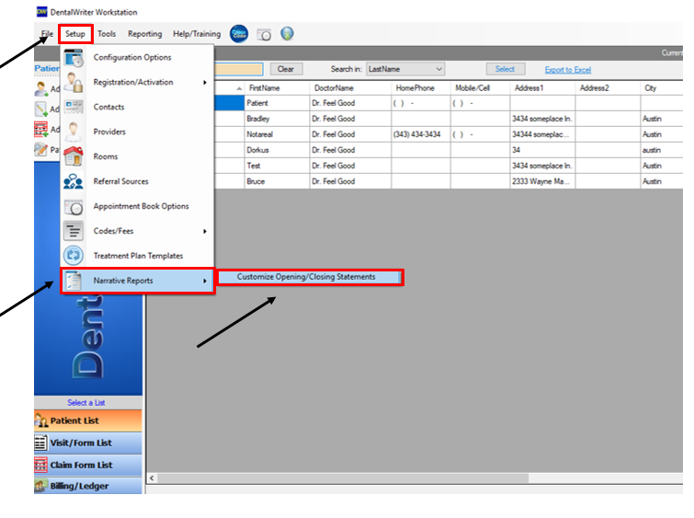Open the File menu

point(47,34)
